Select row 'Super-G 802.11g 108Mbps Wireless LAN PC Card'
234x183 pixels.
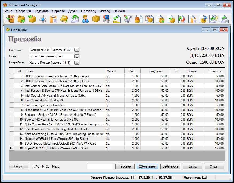coord(117,148)
